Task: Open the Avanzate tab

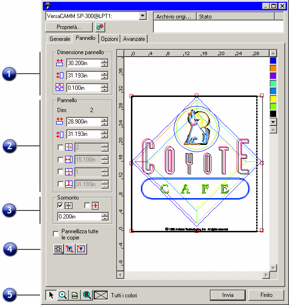Action: [x=134, y=39]
